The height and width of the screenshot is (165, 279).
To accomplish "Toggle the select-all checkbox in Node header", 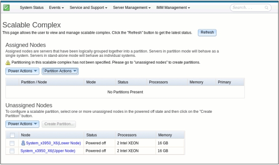I will click(x=12, y=135).
